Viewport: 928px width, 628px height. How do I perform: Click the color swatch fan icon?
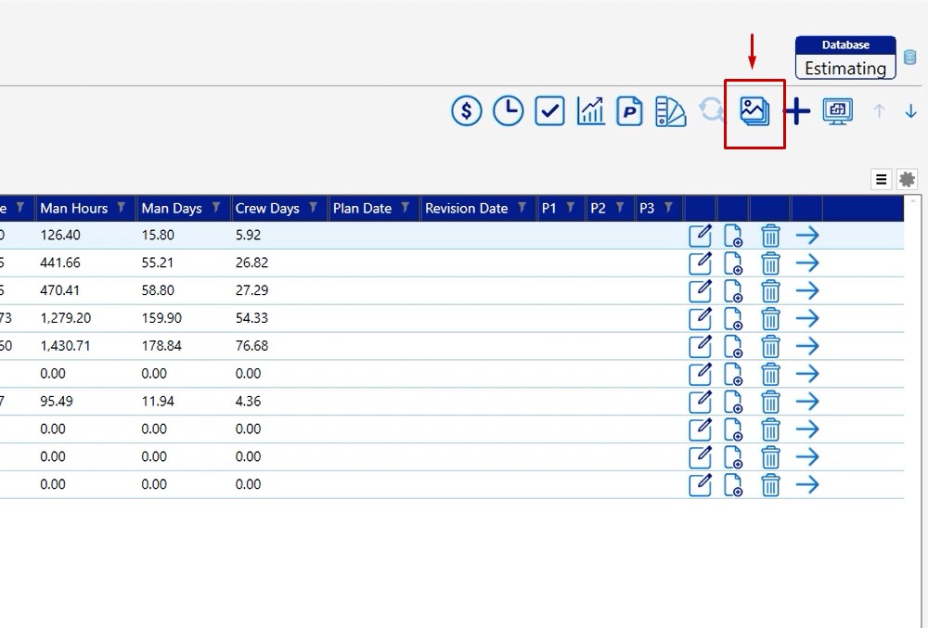click(x=670, y=111)
